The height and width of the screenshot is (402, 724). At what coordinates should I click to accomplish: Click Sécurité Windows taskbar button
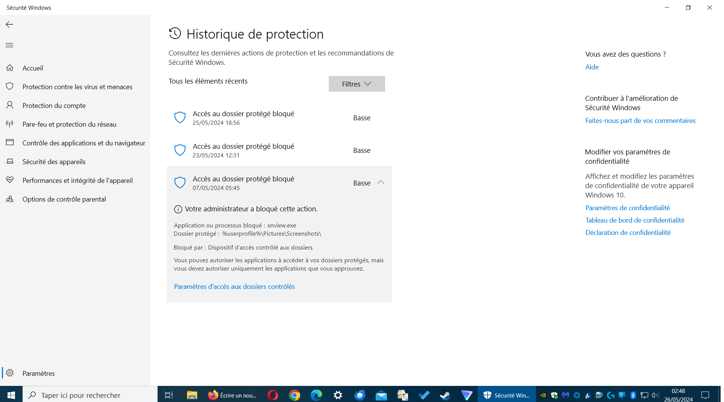(x=506, y=395)
